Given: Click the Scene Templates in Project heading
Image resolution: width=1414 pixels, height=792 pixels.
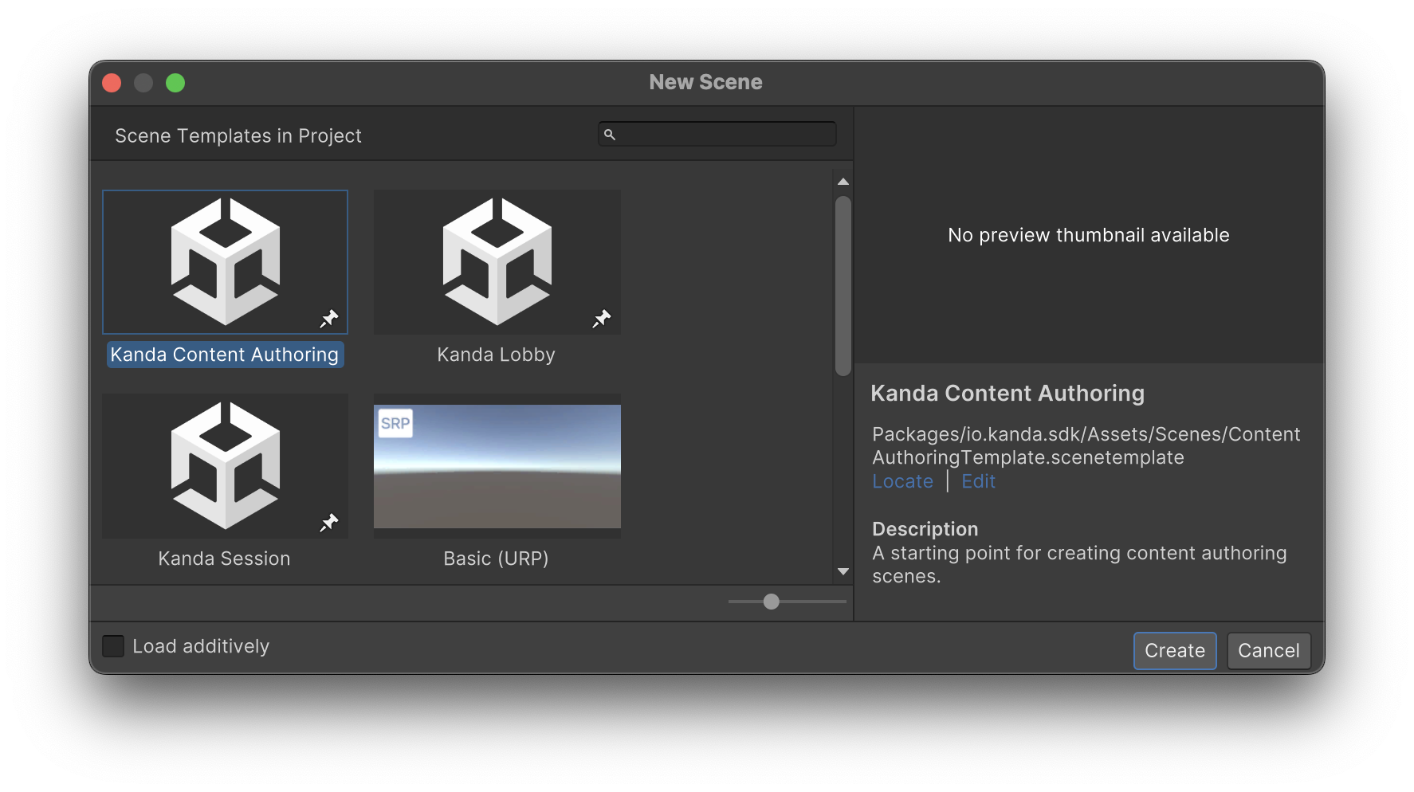Looking at the screenshot, I should tap(238, 136).
